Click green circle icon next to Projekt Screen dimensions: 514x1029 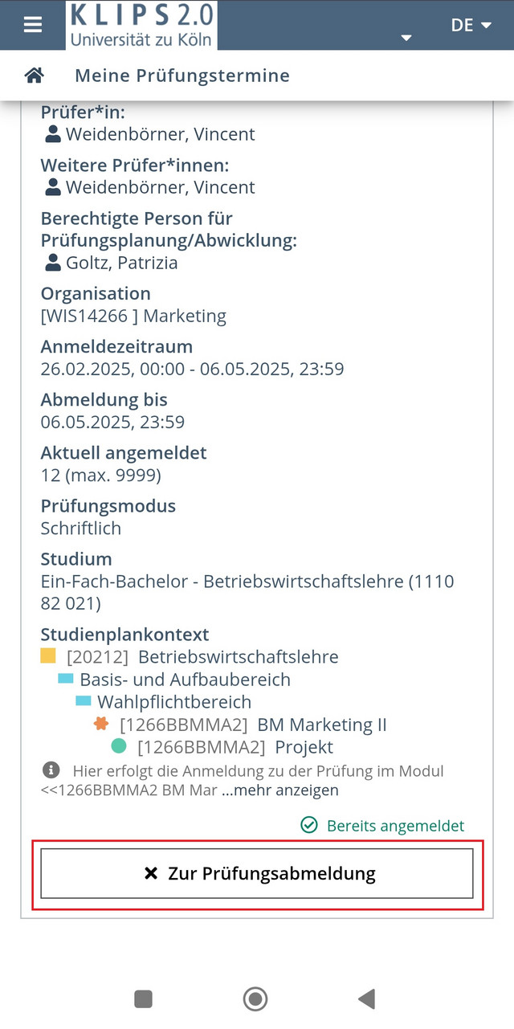pyautogui.click(x=119, y=746)
